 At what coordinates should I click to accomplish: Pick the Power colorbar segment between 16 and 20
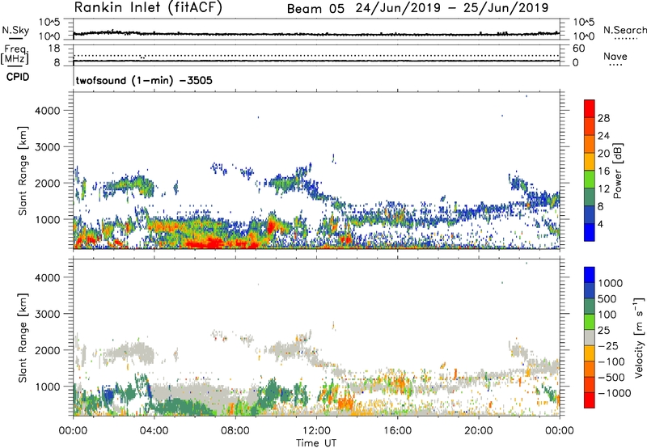[x=590, y=162]
